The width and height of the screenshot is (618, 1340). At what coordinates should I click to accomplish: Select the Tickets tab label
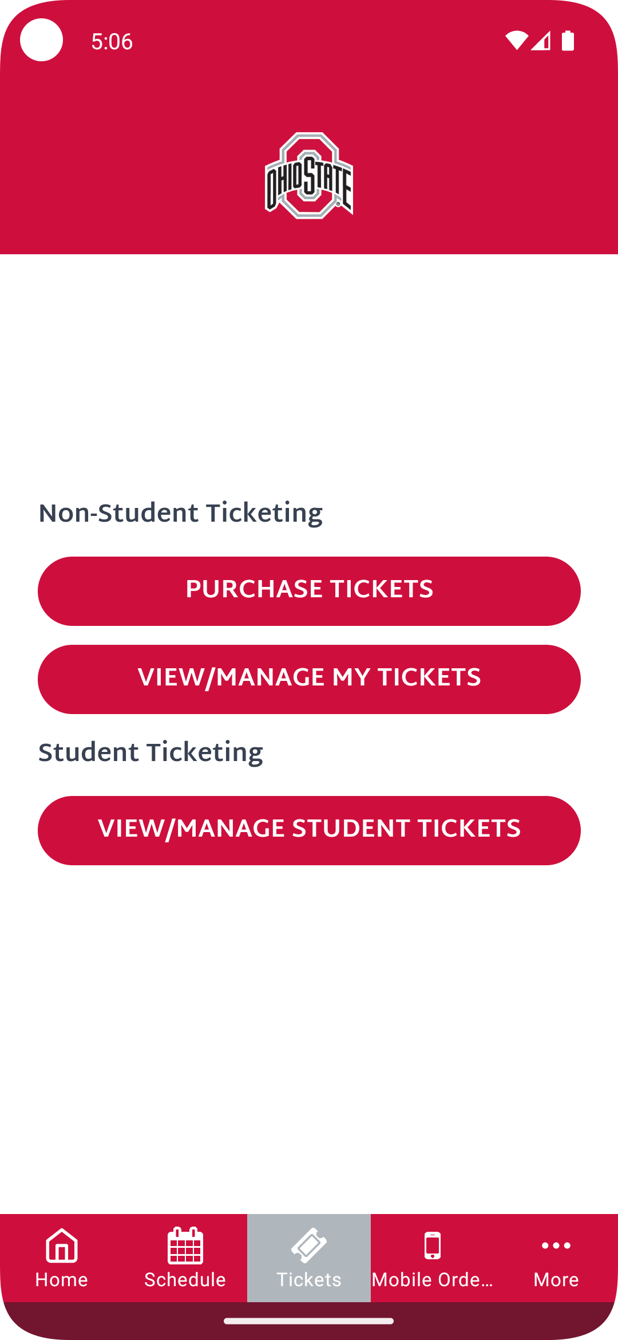(x=309, y=1280)
